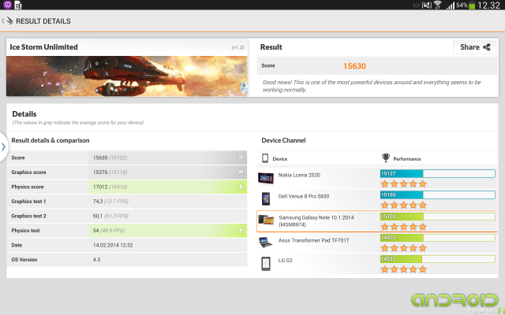This screenshot has width=505, height=315.
Task: Tap the muted sound status icon
Action: point(427,6)
